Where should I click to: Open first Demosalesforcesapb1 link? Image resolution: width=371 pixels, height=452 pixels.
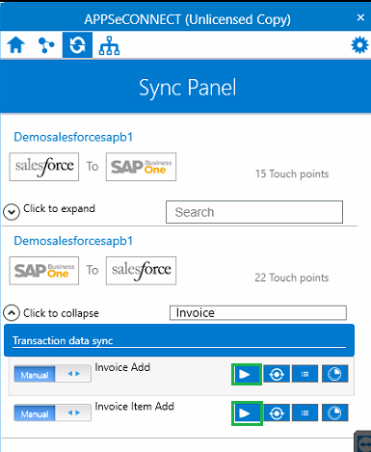[x=73, y=137]
